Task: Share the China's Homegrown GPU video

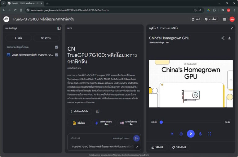Action: 223,38
